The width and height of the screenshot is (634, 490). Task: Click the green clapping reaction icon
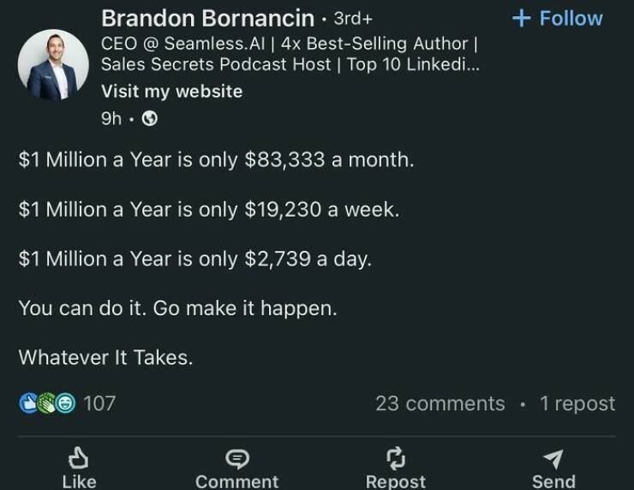point(46,403)
